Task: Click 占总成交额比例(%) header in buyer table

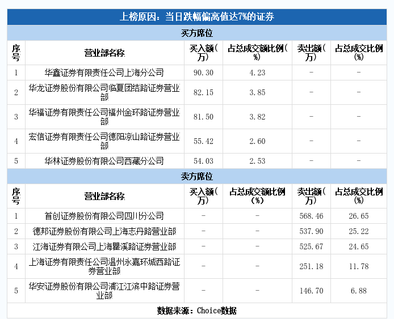Action: coord(257,53)
